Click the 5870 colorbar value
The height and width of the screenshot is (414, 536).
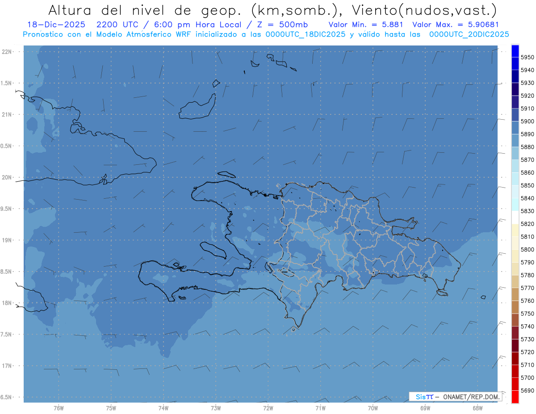[528, 160]
